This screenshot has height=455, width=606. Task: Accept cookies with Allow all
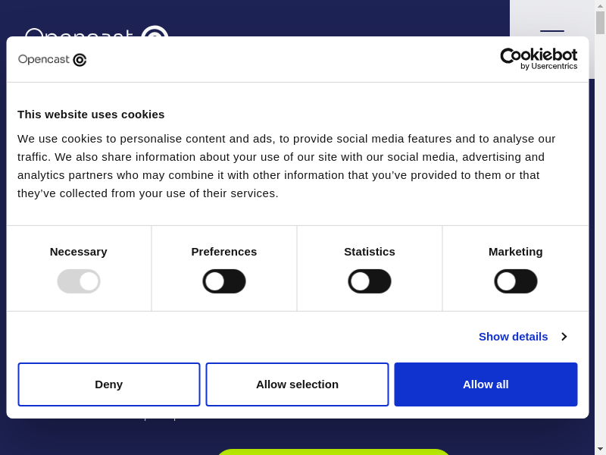click(486, 384)
